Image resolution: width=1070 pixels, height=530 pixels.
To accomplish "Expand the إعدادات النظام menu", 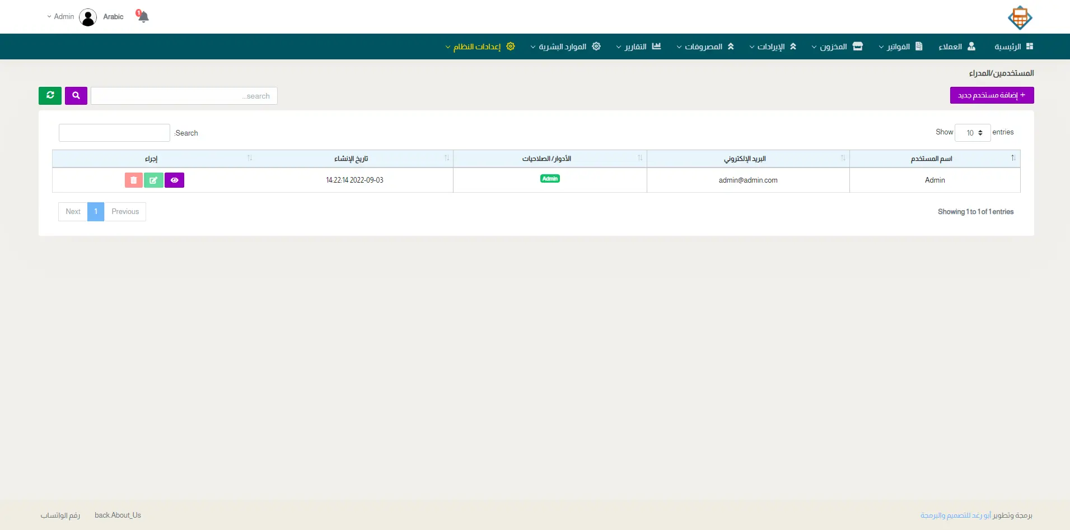I will coord(479,47).
